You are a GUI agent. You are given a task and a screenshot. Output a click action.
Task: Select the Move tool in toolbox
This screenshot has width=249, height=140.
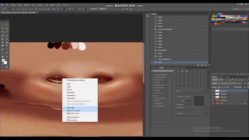click(x=7, y=25)
